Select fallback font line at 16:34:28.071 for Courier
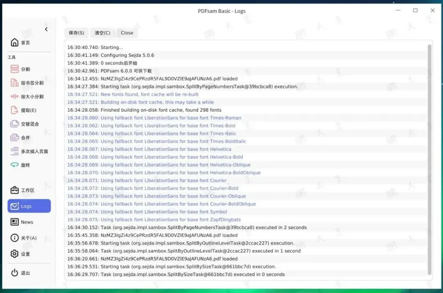443x293 pixels. [246, 180]
